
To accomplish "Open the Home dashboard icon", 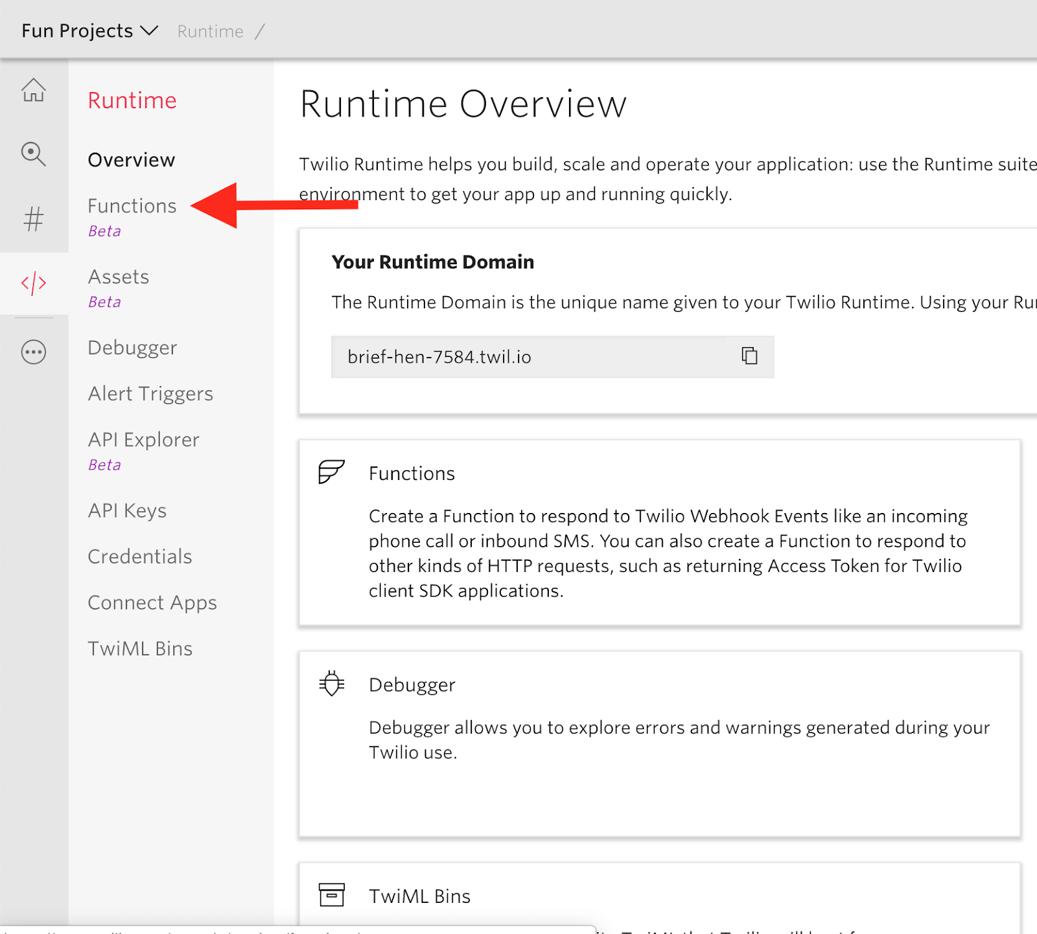I will (x=34, y=90).
